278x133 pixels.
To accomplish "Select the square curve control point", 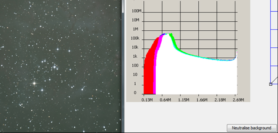I will click(x=271, y=84).
